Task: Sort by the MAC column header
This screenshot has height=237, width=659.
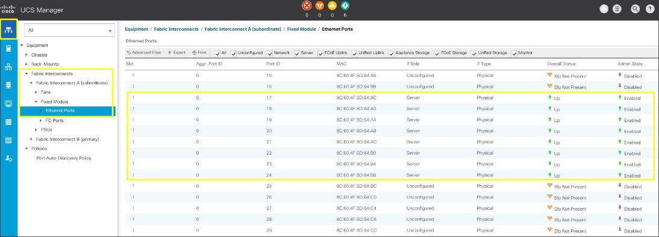Action: [x=341, y=64]
